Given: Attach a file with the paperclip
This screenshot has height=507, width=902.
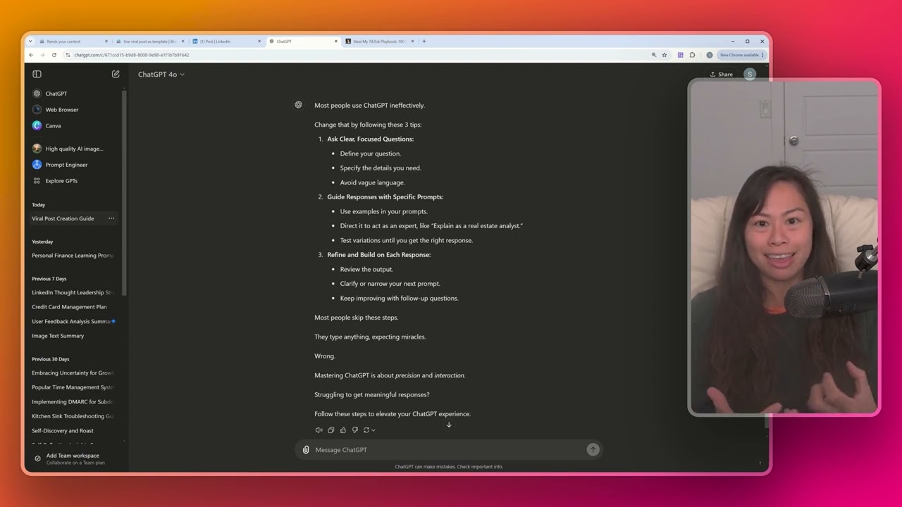Looking at the screenshot, I should (x=306, y=450).
